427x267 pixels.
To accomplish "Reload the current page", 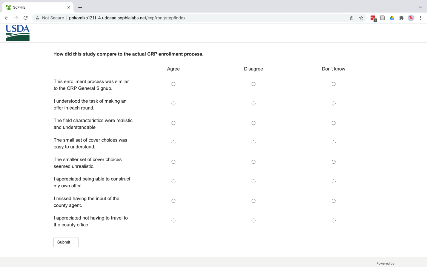I will point(26,18).
